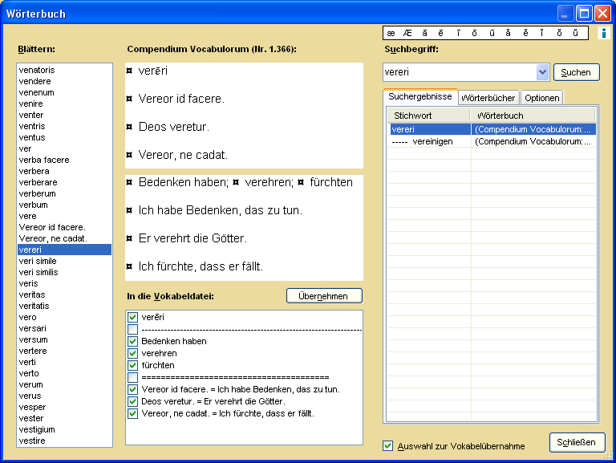Uncheck the Vereor id facere sentence entry
This screenshot has height=463, width=616.
coord(133,389)
